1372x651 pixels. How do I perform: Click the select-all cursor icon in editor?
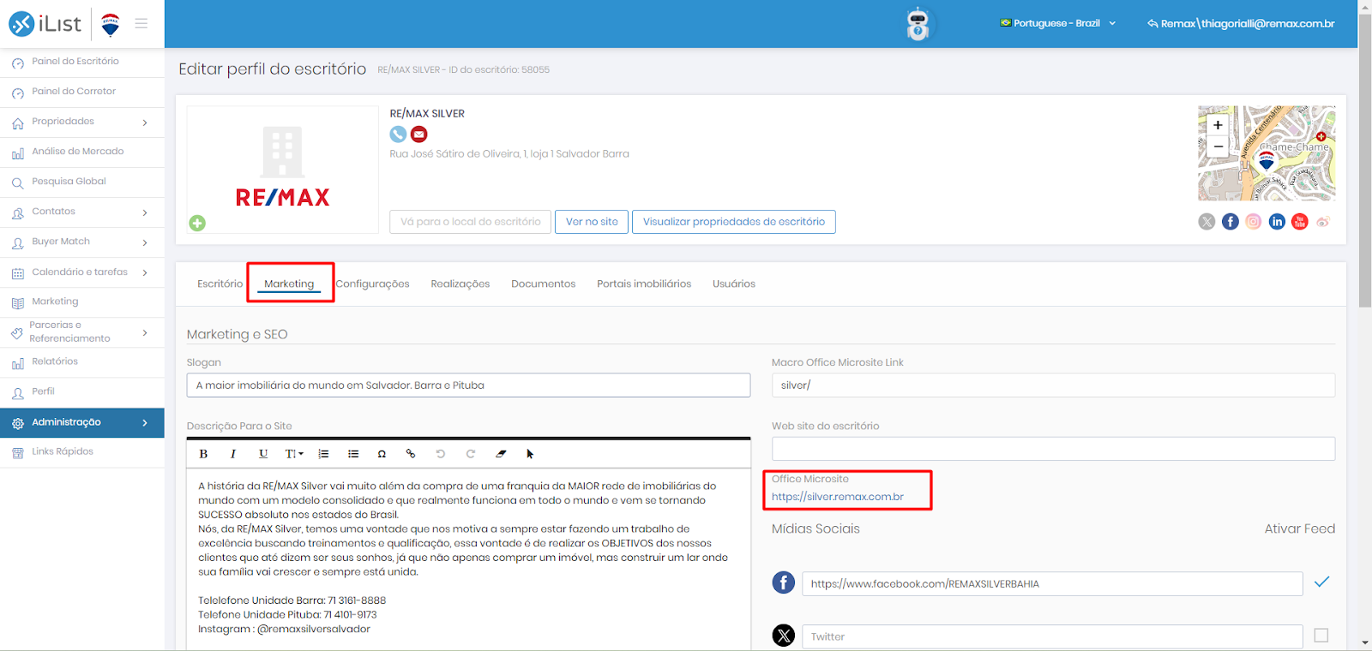click(x=530, y=454)
